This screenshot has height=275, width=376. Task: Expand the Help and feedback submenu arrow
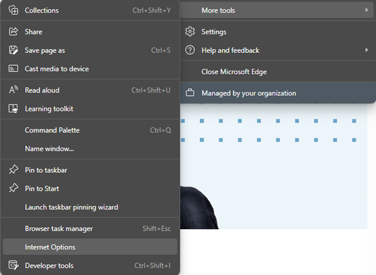coord(367,50)
